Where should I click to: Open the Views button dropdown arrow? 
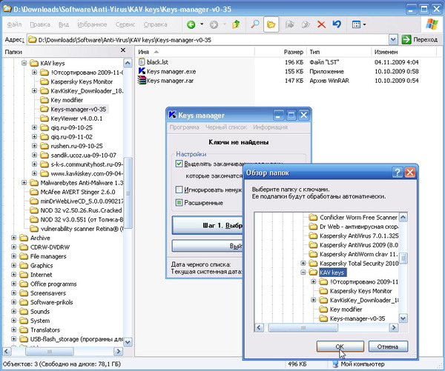364,24
